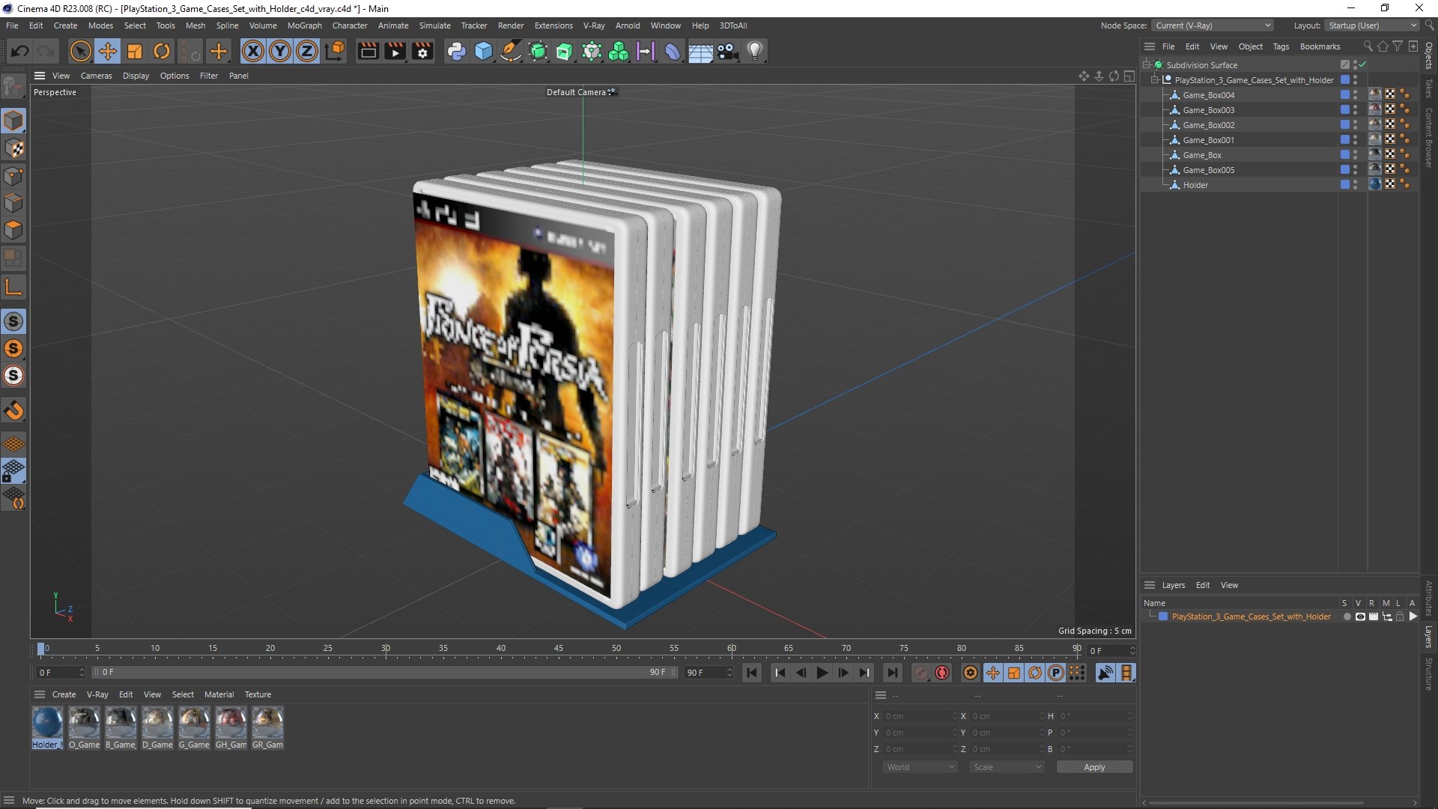Viewport: 1438px width, 809px height.
Task: Open Object Manager Tags menu
Action: coord(1281,46)
